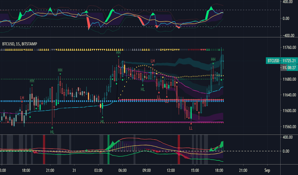Click the HH label above the 06:00 peak candle
The width and height of the screenshot is (298, 175).
coord(118,52)
